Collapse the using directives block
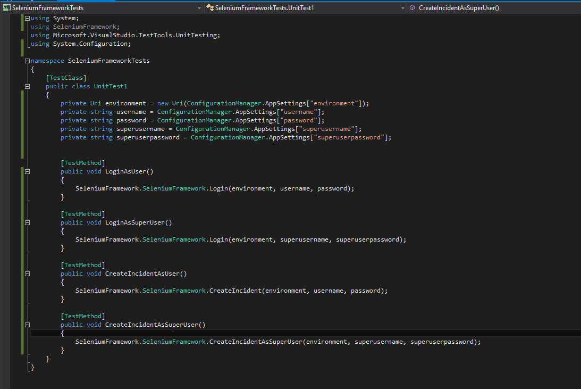 [x=27, y=18]
